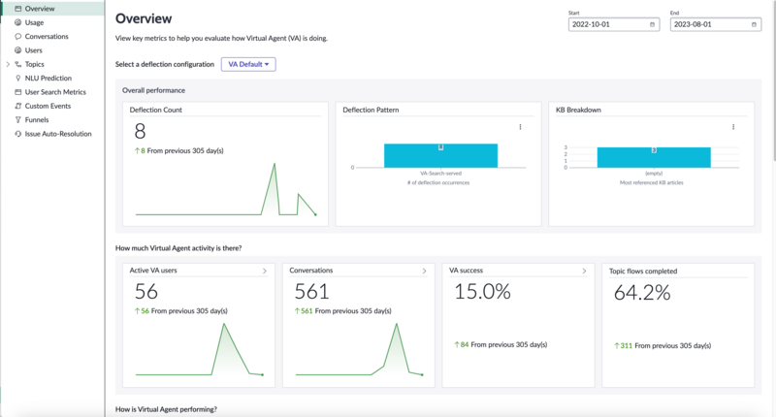Click the Issue Auto-Resolution icon
The image size is (776, 417).
[x=17, y=134]
